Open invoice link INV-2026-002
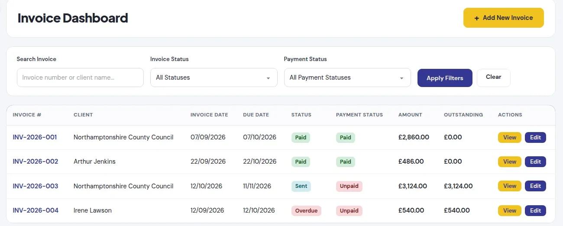Image resolution: width=563 pixels, height=226 pixels. pos(36,161)
